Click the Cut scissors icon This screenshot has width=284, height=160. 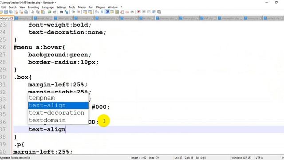pyautogui.click(x=32, y=12)
